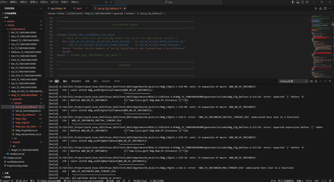Open the CMake/生成 output channel dropdown
The image size is (334, 182).
tap(293, 81)
